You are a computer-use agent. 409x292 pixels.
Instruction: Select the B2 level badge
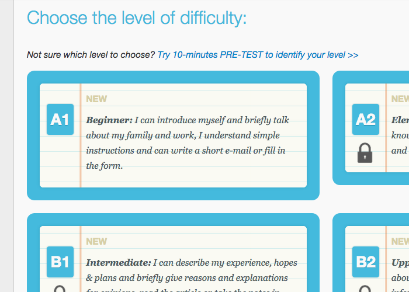365,262
